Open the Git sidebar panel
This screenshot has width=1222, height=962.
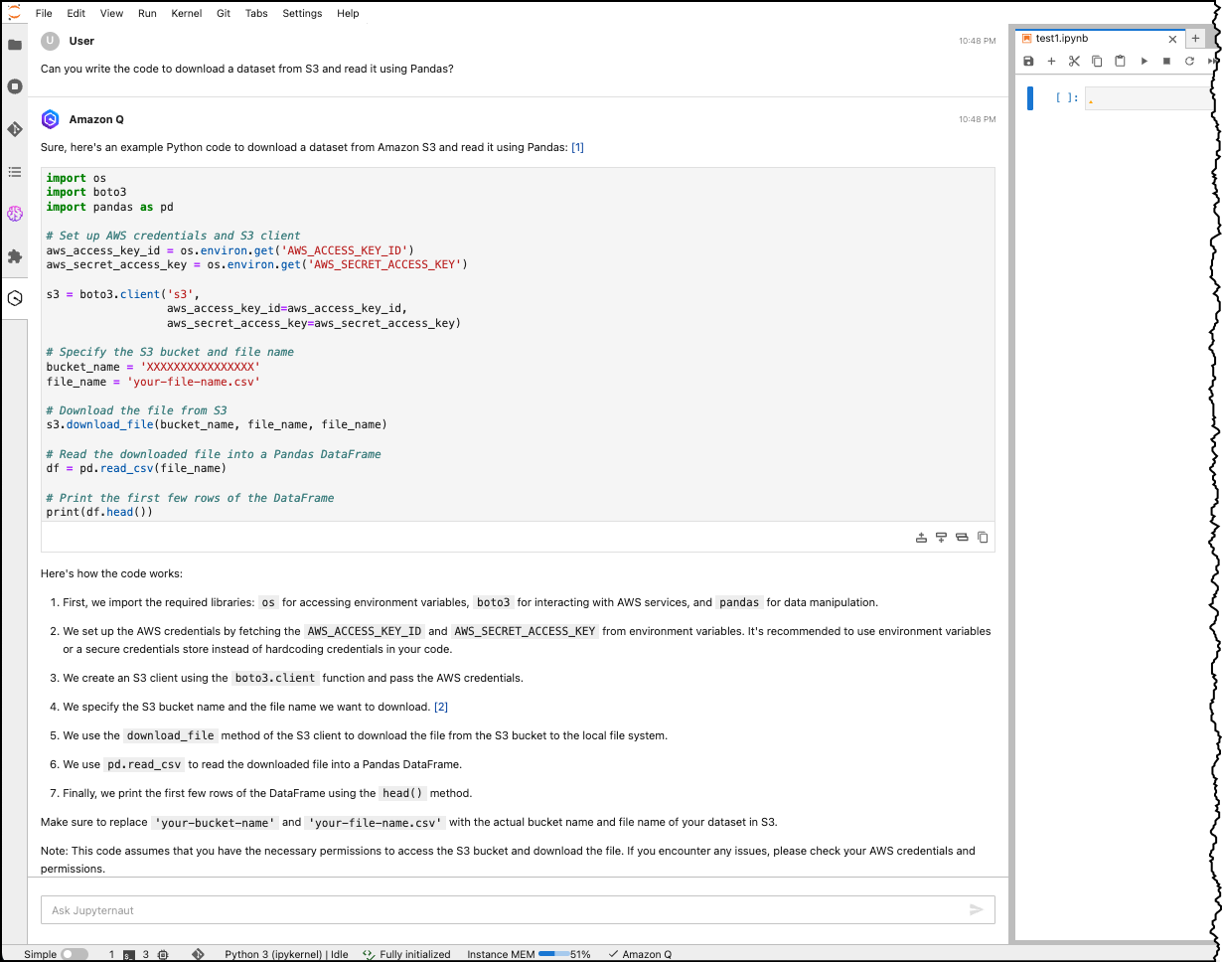(x=15, y=129)
